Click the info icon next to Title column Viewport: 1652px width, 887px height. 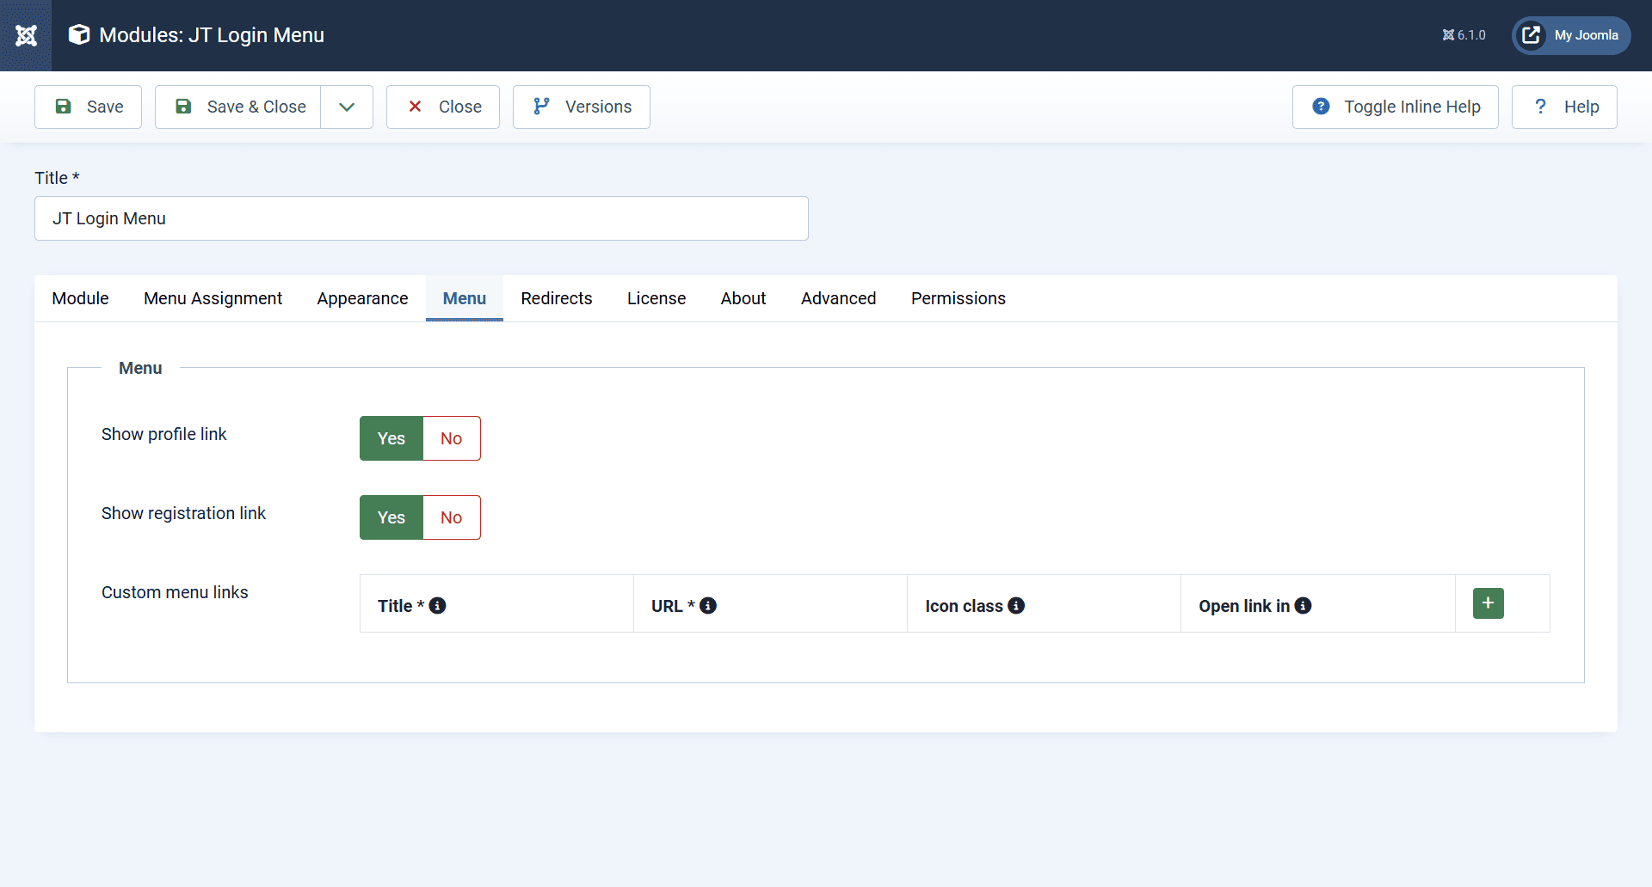click(440, 605)
